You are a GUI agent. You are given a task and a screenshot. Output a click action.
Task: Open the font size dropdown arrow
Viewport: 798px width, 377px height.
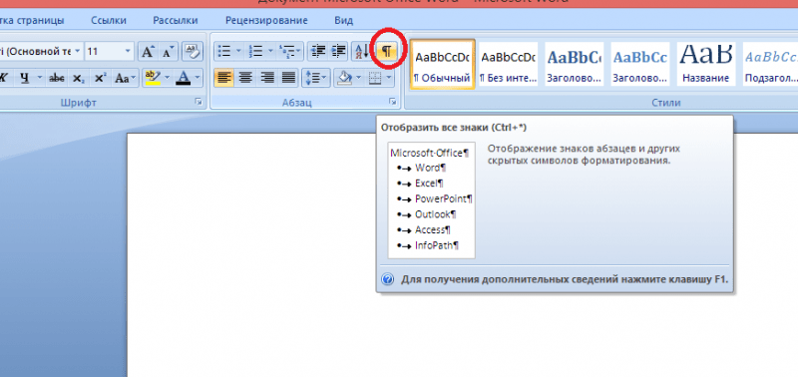tap(128, 52)
